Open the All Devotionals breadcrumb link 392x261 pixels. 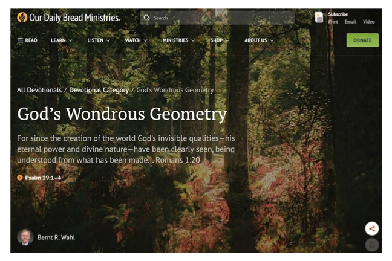(39, 90)
